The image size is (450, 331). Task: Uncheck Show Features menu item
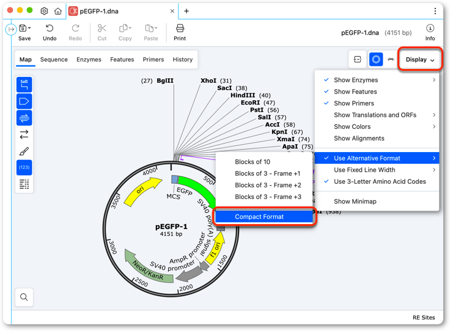(377, 92)
